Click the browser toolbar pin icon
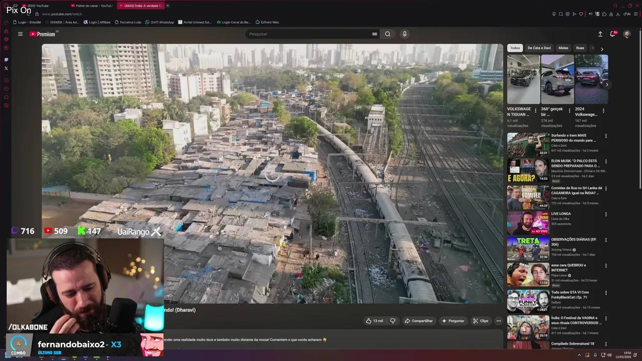 [x=554, y=14]
